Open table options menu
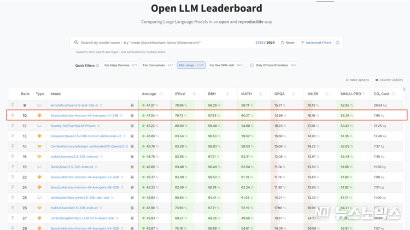The width and height of the screenshot is (410, 230). [x=357, y=80]
